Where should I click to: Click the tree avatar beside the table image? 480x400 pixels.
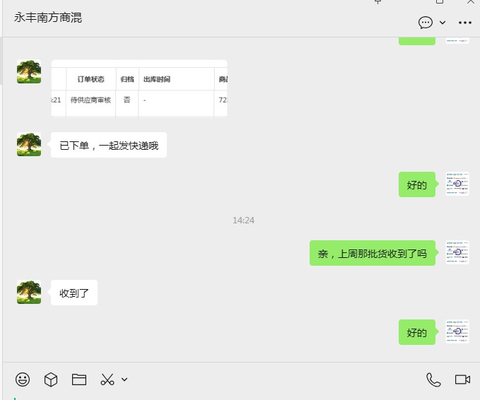pyautogui.click(x=29, y=71)
